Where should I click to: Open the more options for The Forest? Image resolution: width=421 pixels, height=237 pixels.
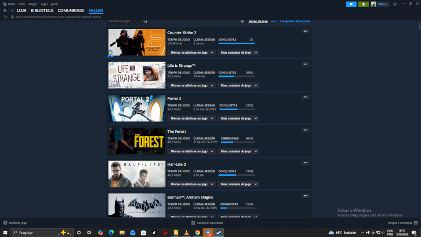[306, 130]
